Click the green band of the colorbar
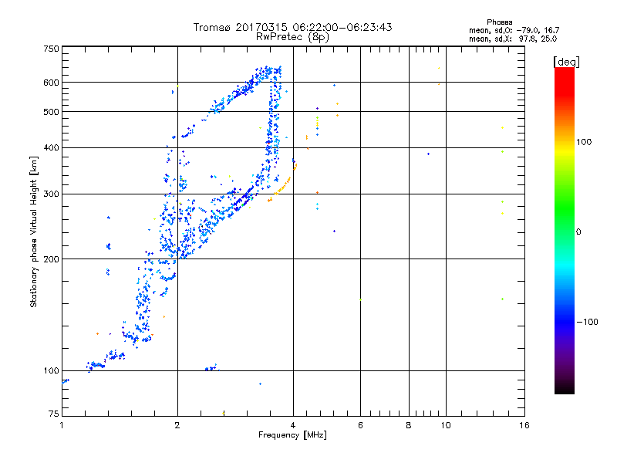The width and height of the screenshot is (617, 463). 565,208
